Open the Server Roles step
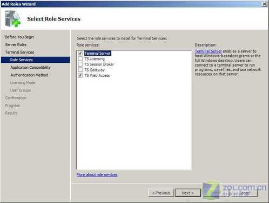Viewport: 269px width, 203px height. 16,44
